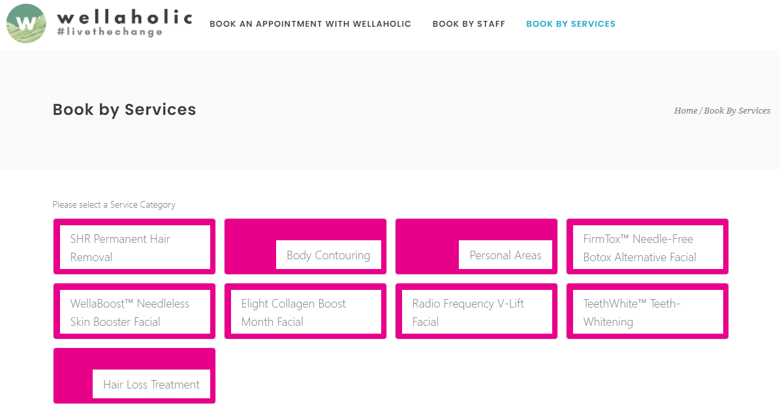Open Book an Appointment with Wellaholic menu

pos(310,24)
